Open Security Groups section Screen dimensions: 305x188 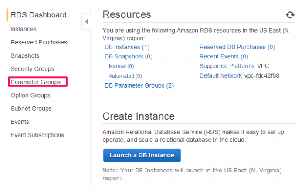(32, 69)
